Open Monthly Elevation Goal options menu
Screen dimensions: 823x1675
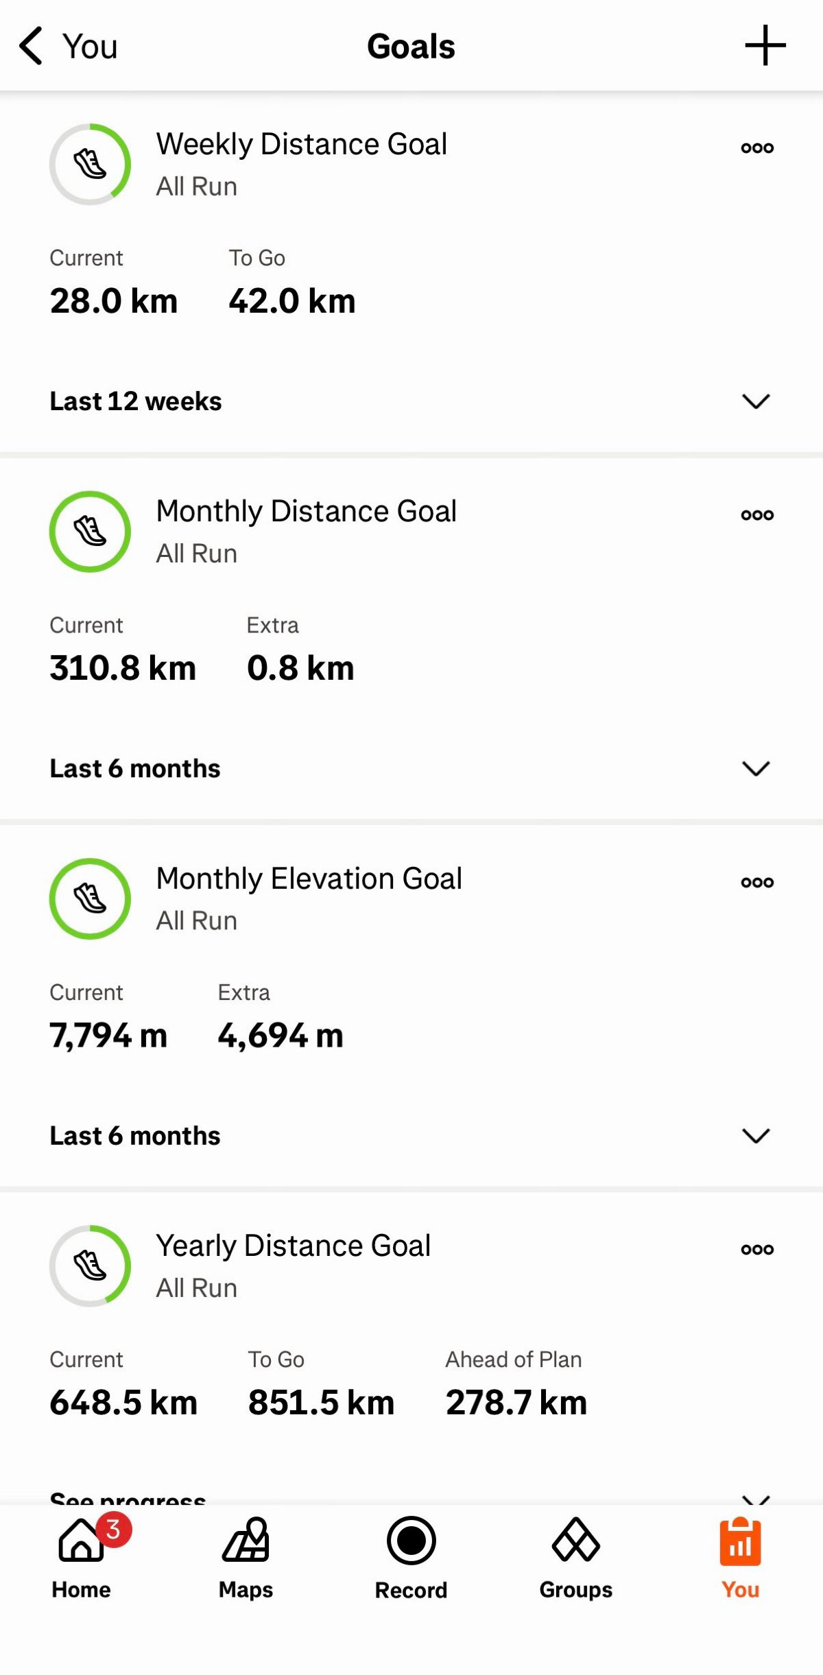[x=757, y=882]
